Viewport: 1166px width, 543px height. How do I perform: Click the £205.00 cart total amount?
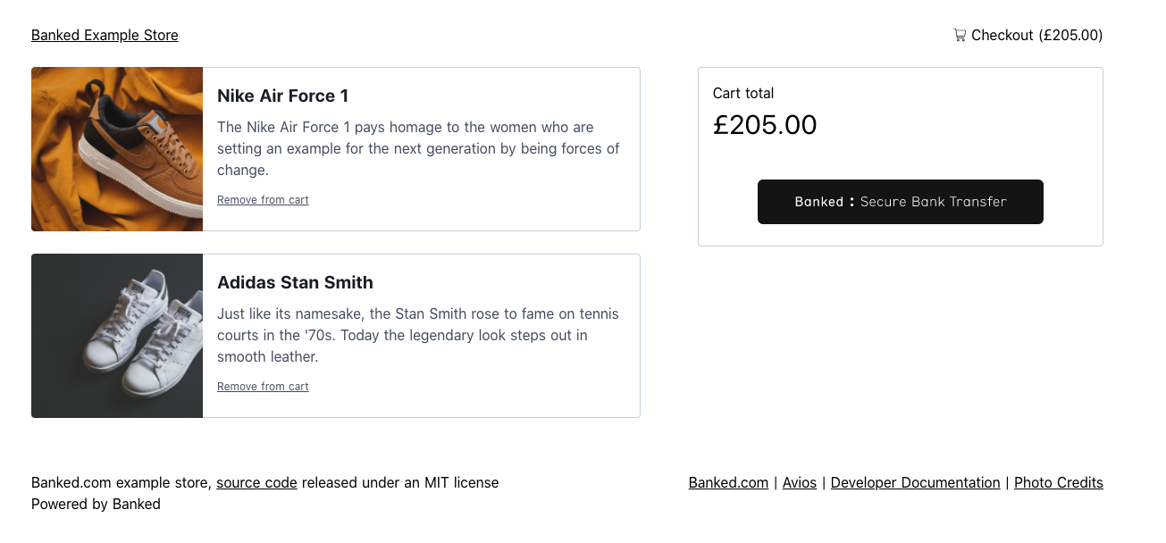pyautogui.click(x=765, y=125)
